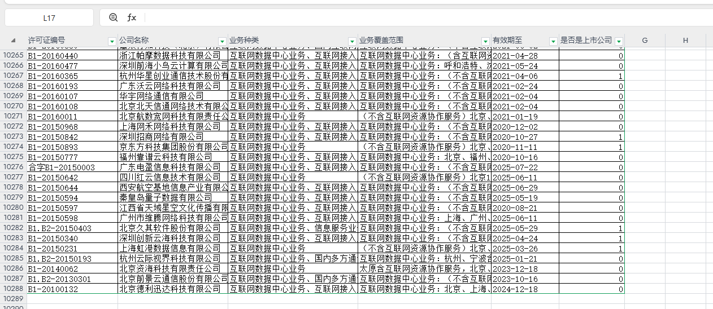713x309 pixels.
Task: Select row header 10270
Action: 13,107
